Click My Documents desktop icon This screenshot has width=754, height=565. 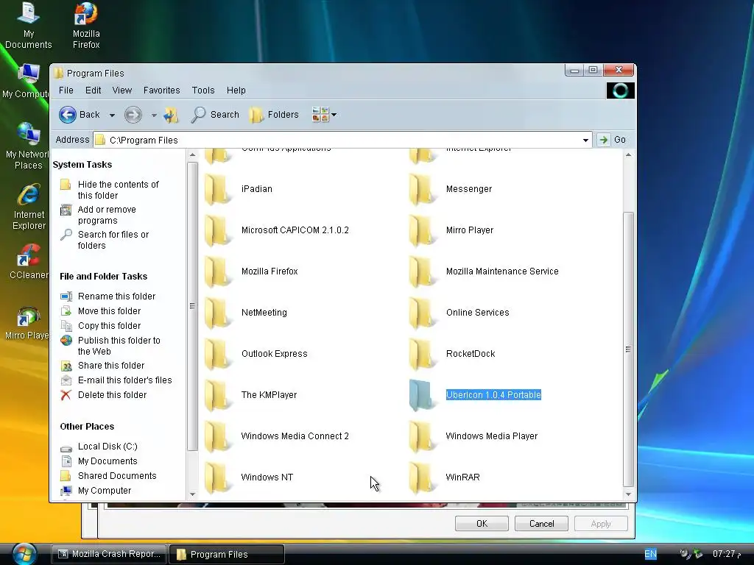[x=29, y=13]
